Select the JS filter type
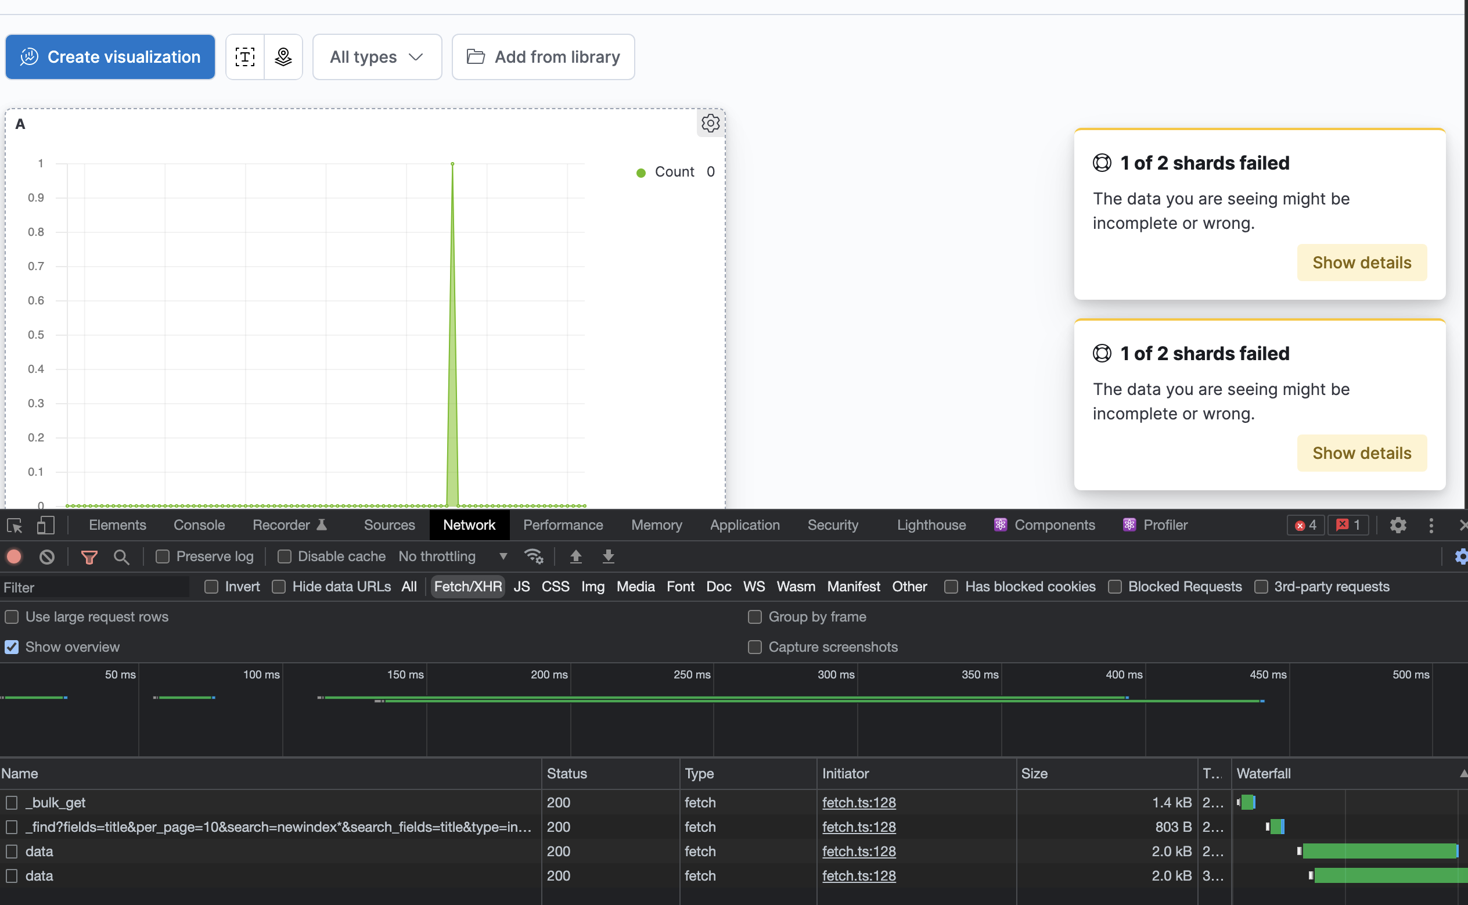Screen dimensions: 1468x905 (x=521, y=587)
